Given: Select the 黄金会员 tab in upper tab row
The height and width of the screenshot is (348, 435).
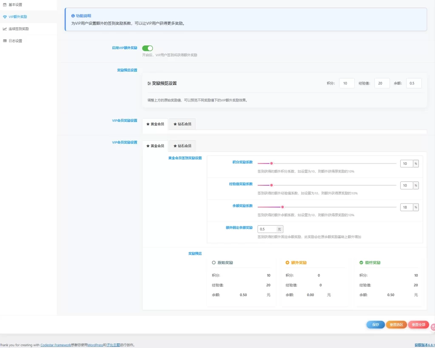Looking at the screenshot, I should [x=155, y=124].
